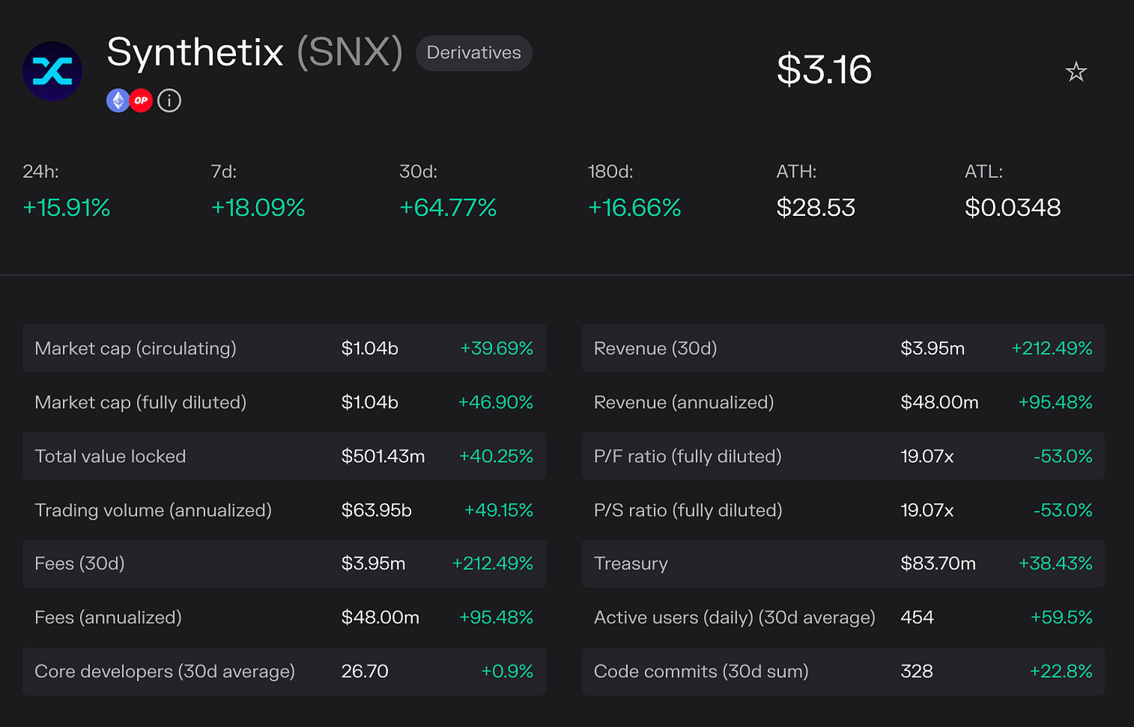Click the Optimism OP chain icon
Viewport: 1134px width, 727px height.
tap(141, 101)
